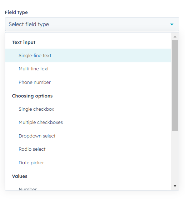
Task: Click the scrollbar track below the thumb
Action: point(175,157)
